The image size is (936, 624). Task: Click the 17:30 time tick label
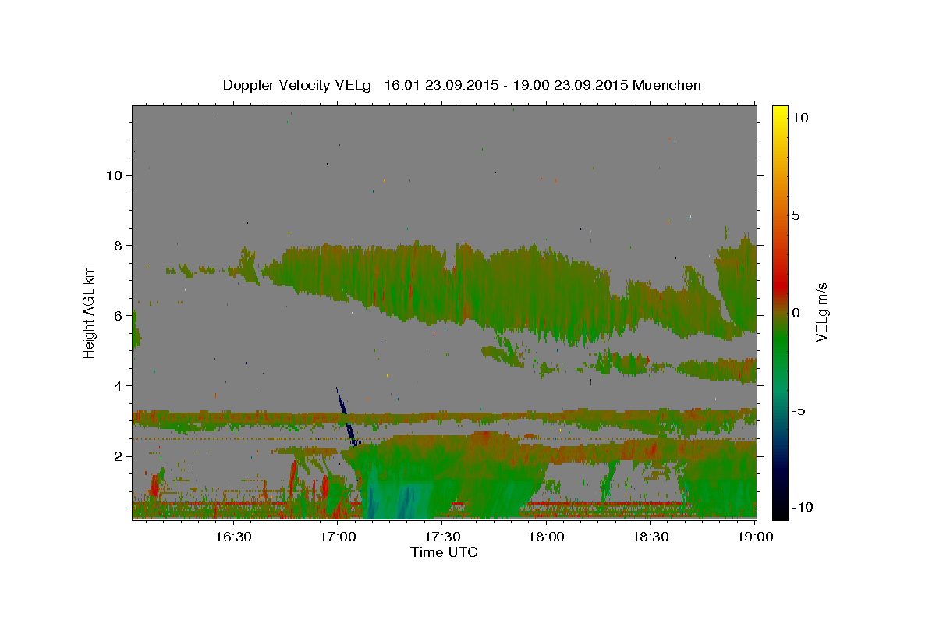[441, 537]
